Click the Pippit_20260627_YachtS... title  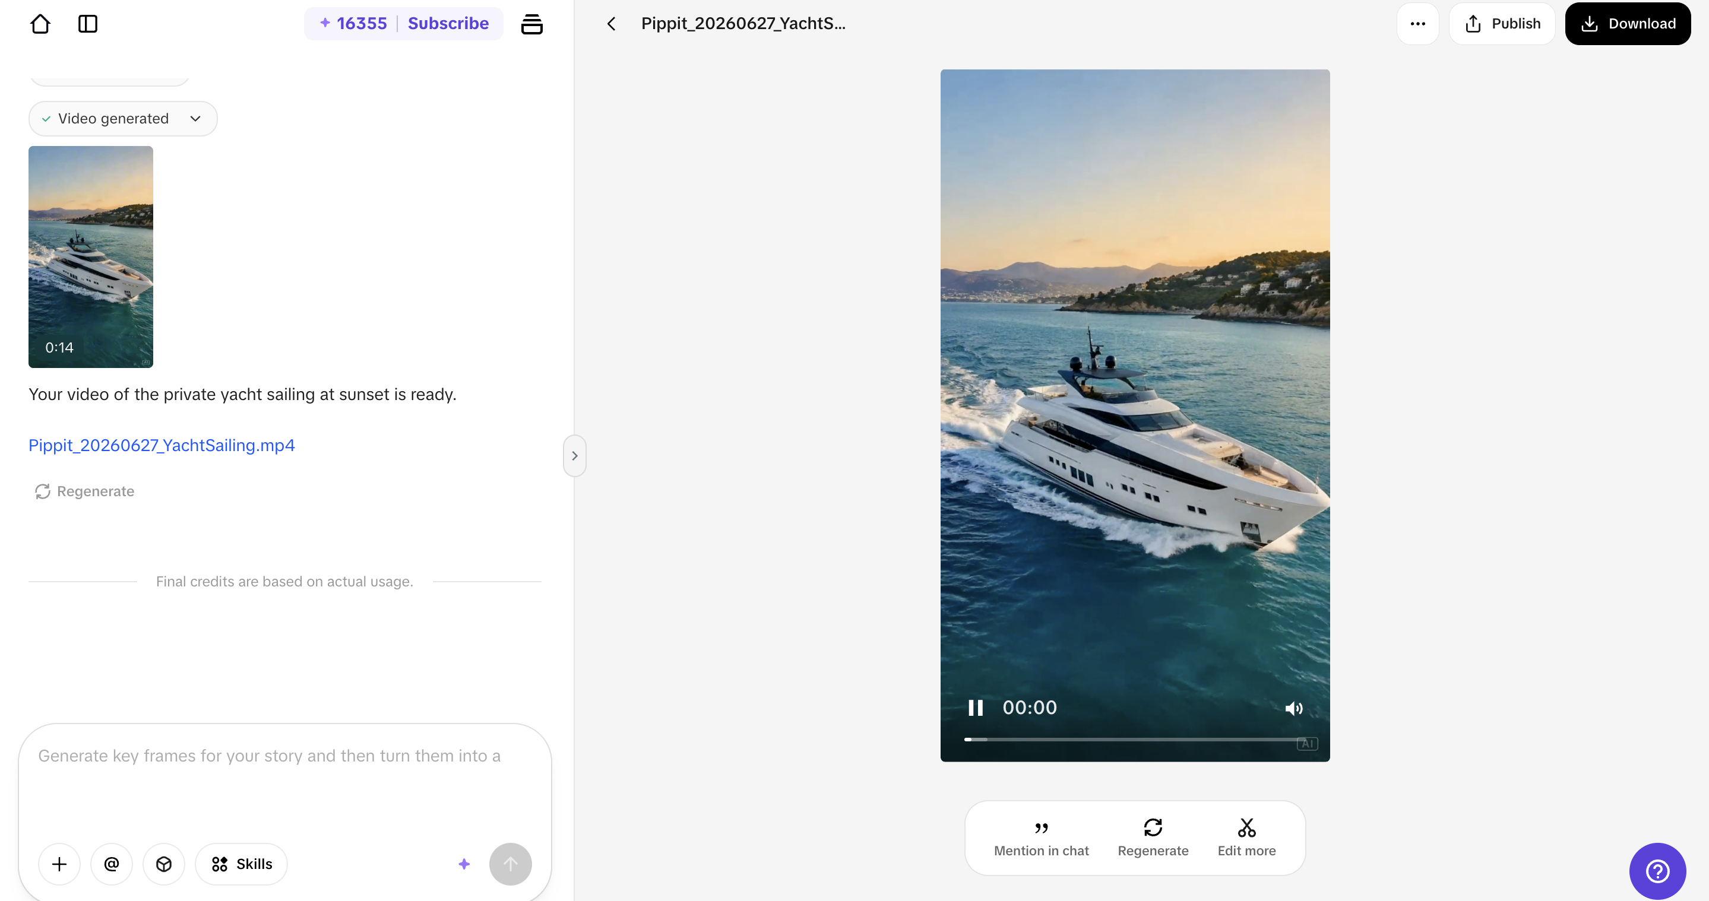tap(743, 23)
